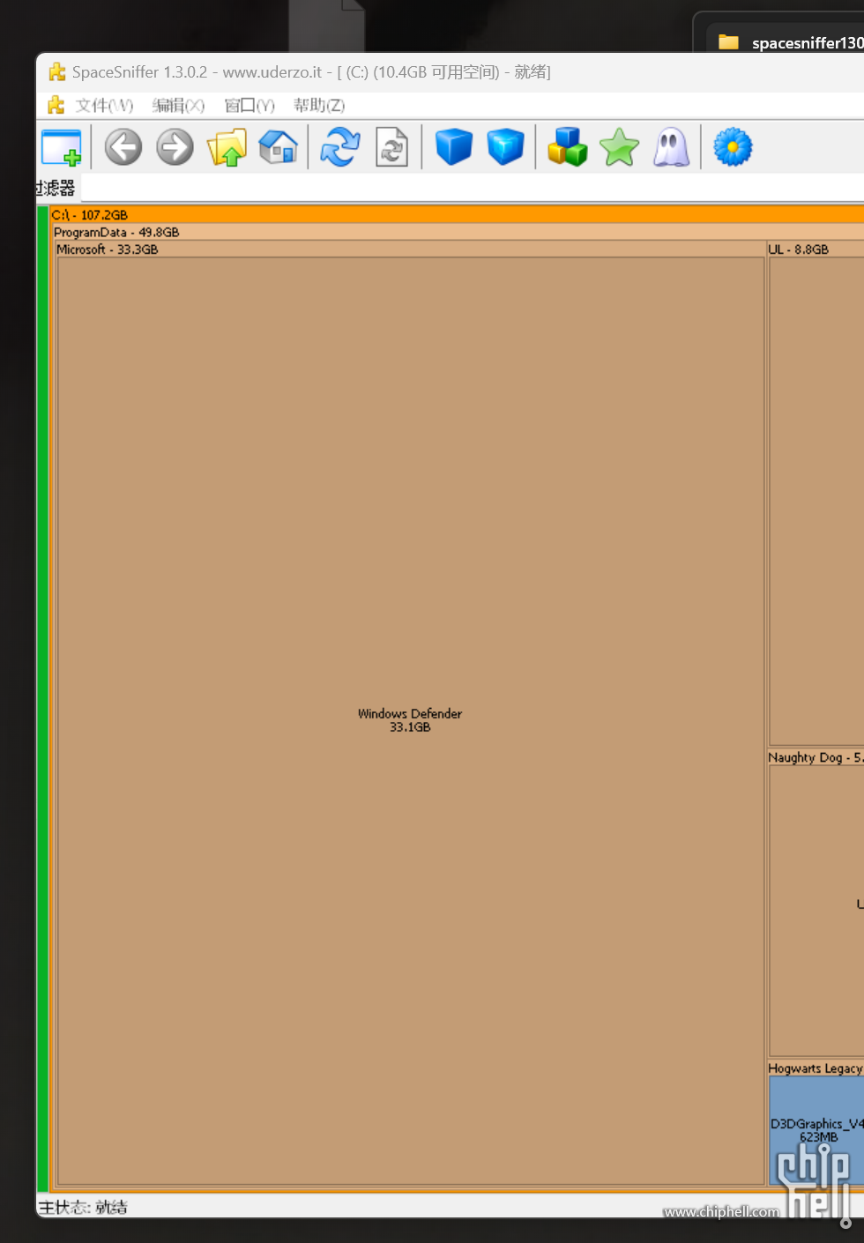Open a new view window
The width and height of the screenshot is (864, 1243).
[62, 147]
